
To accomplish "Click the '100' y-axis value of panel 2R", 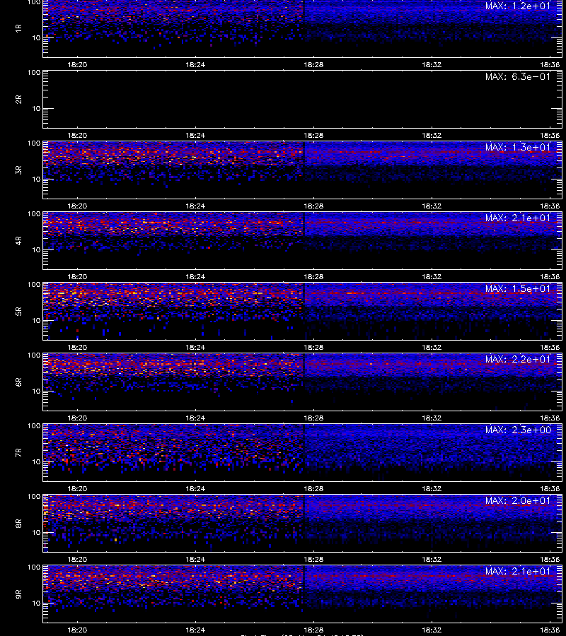I will point(34,73).
